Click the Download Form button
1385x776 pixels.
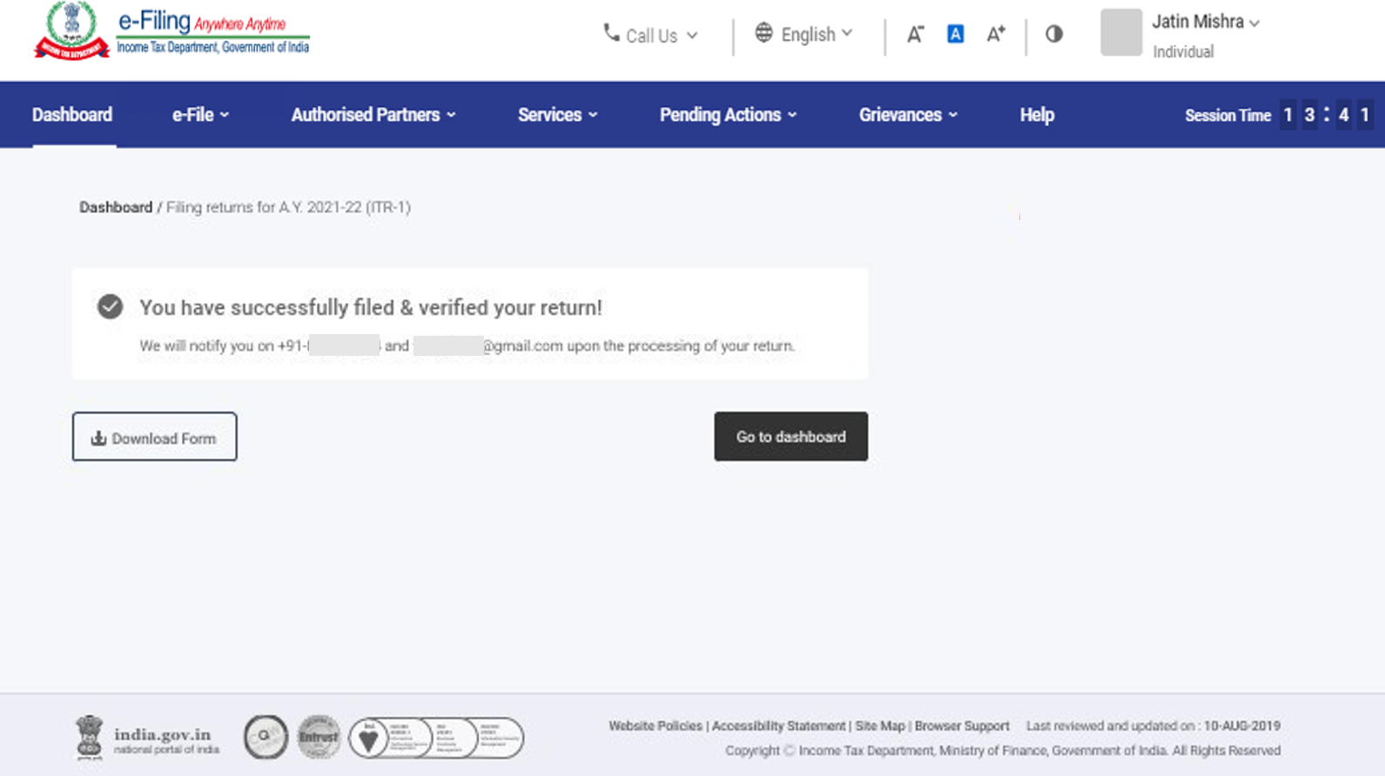[154, 437]
